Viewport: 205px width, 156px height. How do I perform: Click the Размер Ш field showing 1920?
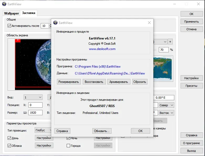(35, 113)
